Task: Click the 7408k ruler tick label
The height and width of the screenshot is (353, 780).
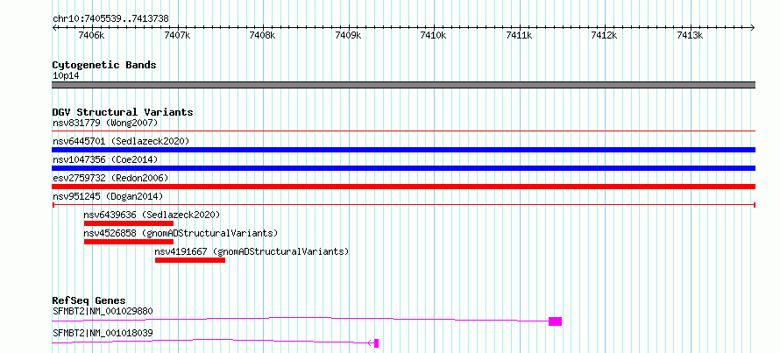Action: coord(263,35)
